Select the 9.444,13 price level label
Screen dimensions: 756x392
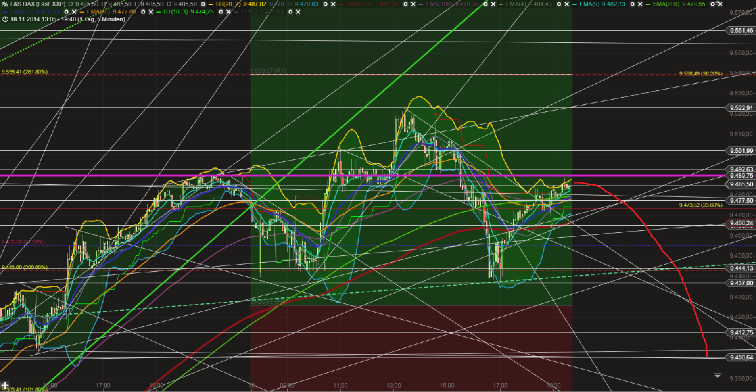click(x=741, y=269)
